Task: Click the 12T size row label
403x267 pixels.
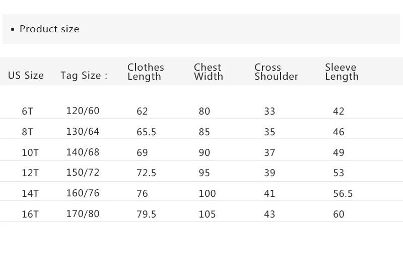Action: click(x=30, y=173)
